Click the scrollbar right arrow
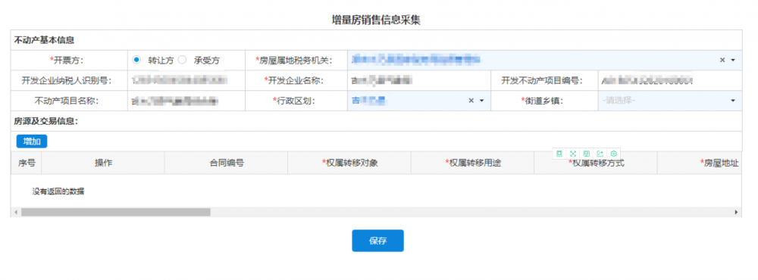The height and width of the screenshot is (280, 758). (736, 212)
